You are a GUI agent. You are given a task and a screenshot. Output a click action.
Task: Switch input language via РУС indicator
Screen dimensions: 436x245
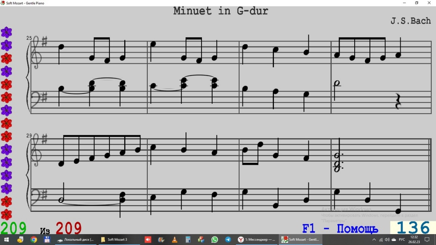[x=402, y=240]
